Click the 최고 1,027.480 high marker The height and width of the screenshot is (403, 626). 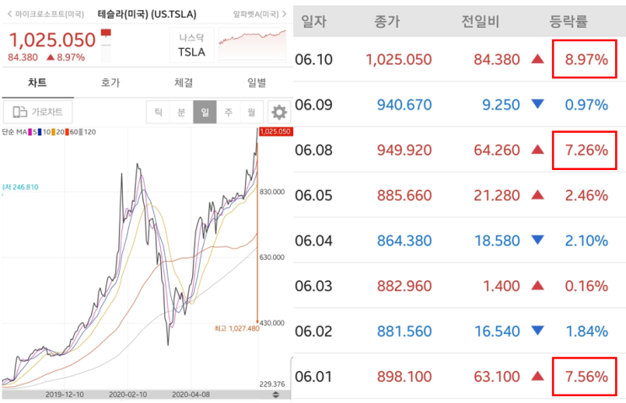click(237, 328)
